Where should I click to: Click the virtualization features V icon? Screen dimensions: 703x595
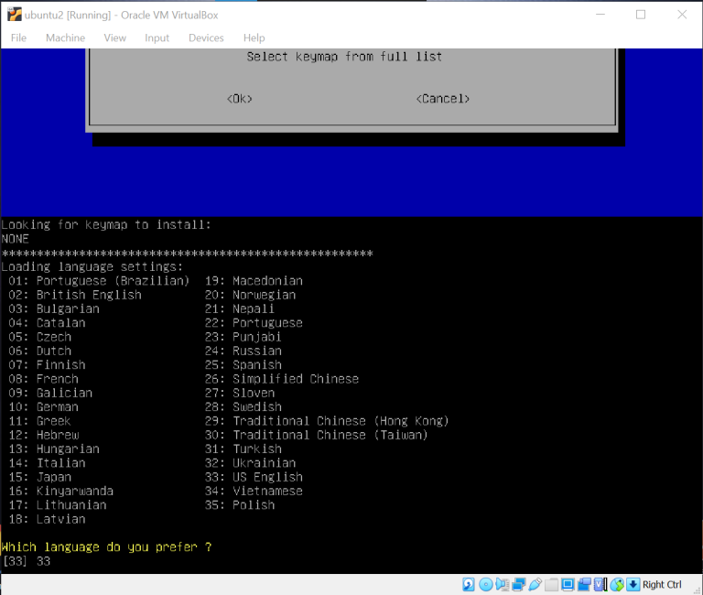tap(600, 584)
